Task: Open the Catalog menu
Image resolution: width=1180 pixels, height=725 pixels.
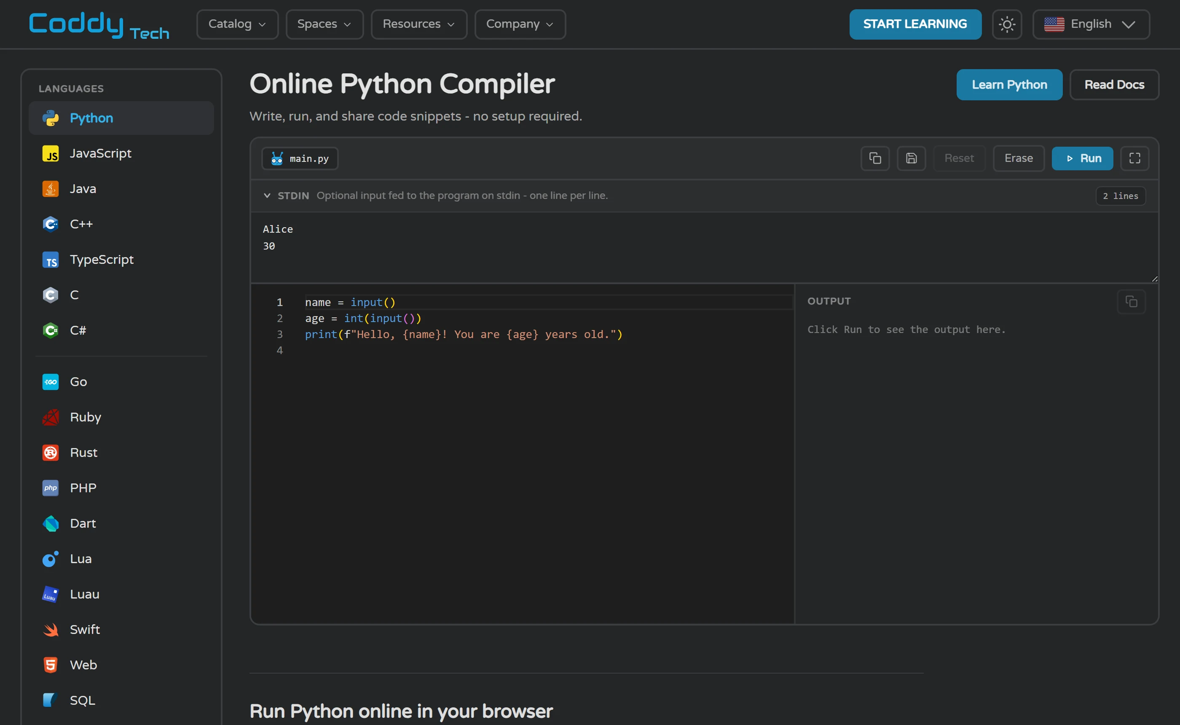Action: [237, 24]
